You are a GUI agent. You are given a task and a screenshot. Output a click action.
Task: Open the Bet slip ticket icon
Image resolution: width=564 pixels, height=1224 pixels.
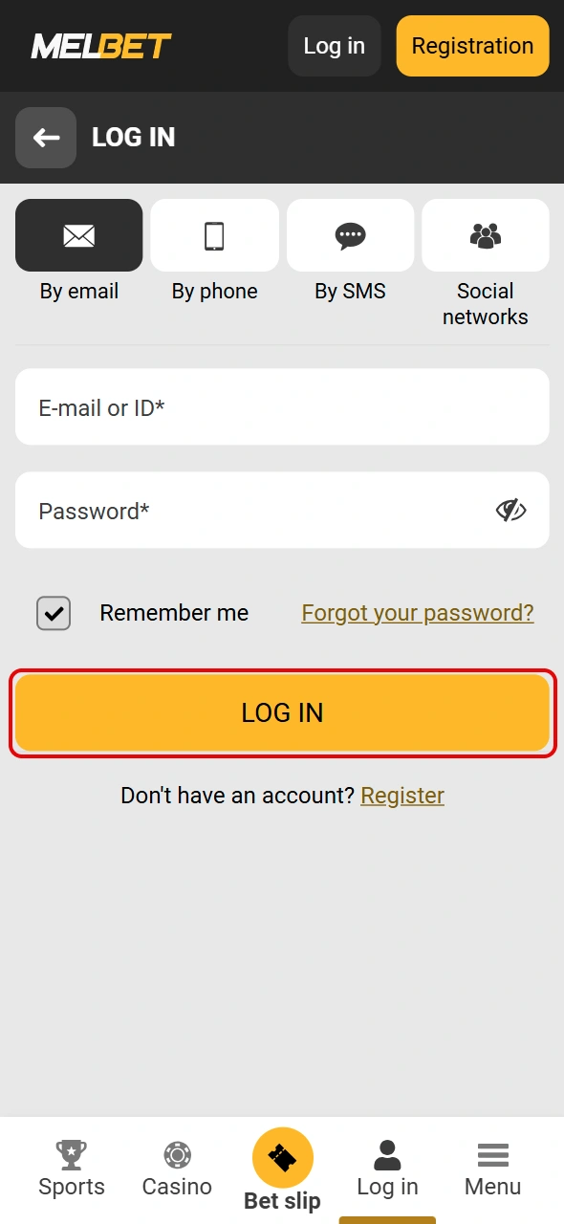[282, 1154]
